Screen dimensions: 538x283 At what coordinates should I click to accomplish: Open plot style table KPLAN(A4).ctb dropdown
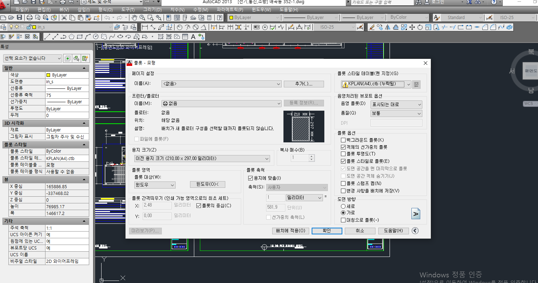click(376, 84)
